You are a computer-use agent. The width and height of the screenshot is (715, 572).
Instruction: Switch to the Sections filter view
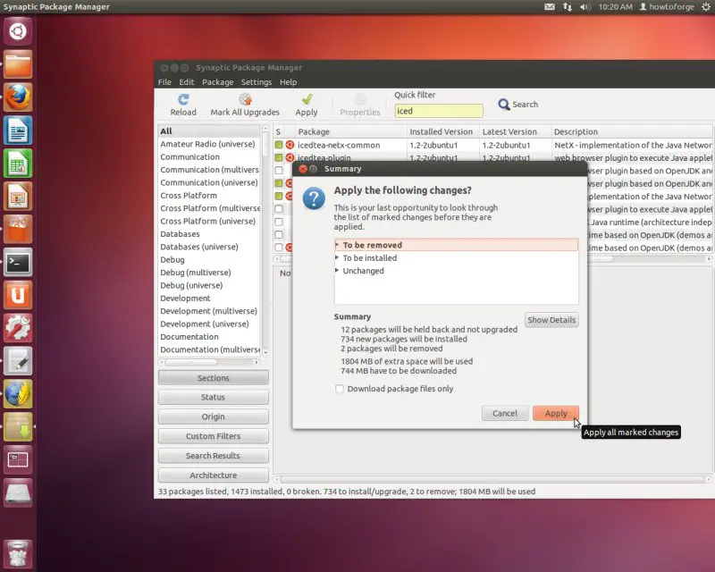213,378
